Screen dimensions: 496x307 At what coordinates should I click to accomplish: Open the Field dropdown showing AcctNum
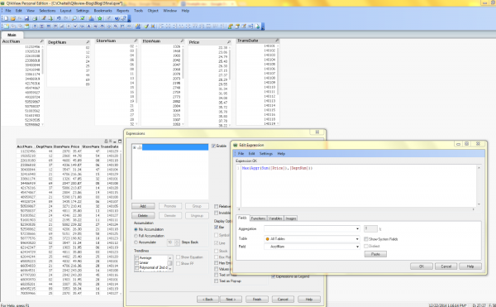point(312,247)
